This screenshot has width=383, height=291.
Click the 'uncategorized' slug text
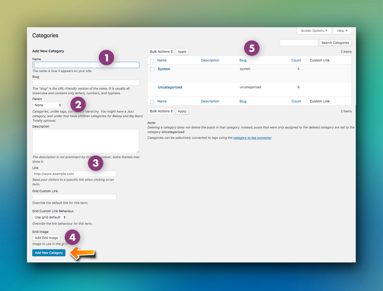tap(250, 87)
